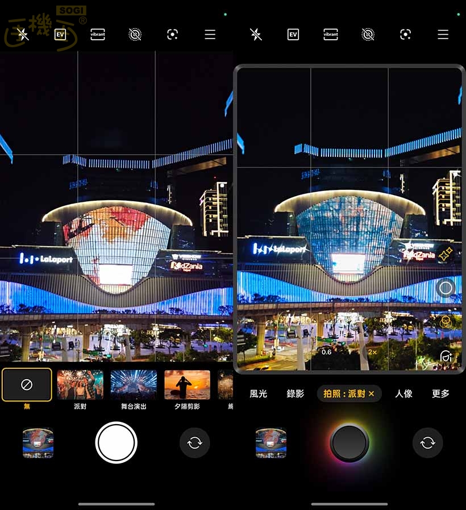Toggle motion photo icon on left screen
The height and width of the screenshot is (510, 466).
(135, 35)
